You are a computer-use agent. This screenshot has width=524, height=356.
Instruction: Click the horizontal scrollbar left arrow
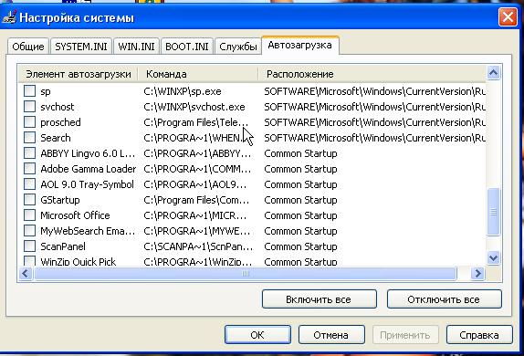[26, 274]
